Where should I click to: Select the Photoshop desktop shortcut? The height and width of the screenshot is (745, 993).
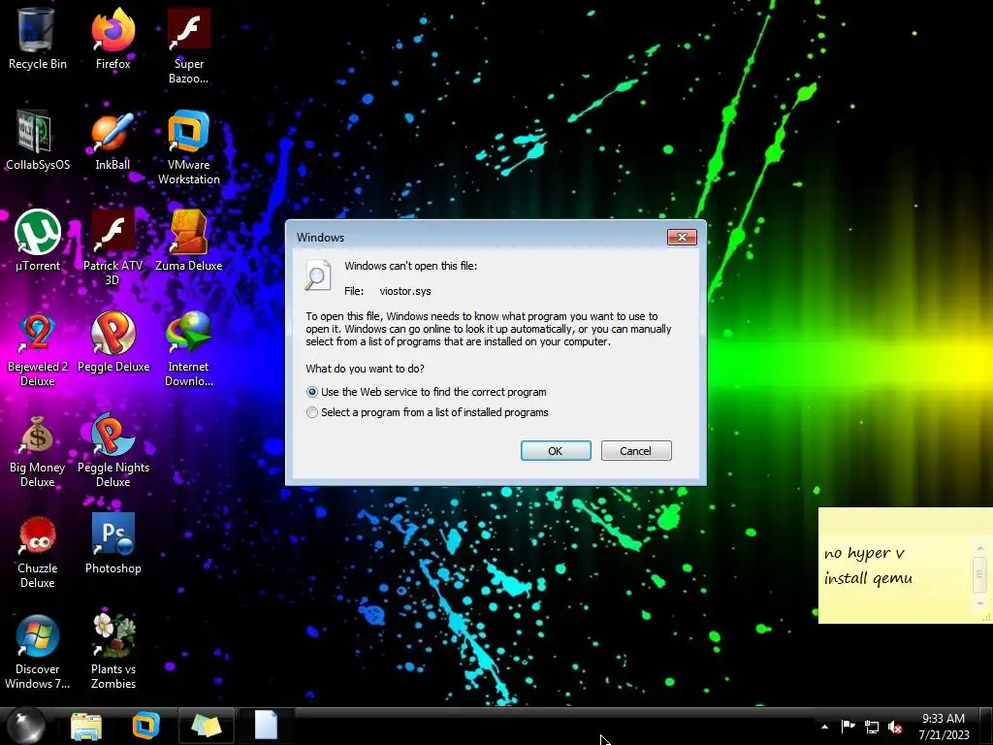(112, 543)
